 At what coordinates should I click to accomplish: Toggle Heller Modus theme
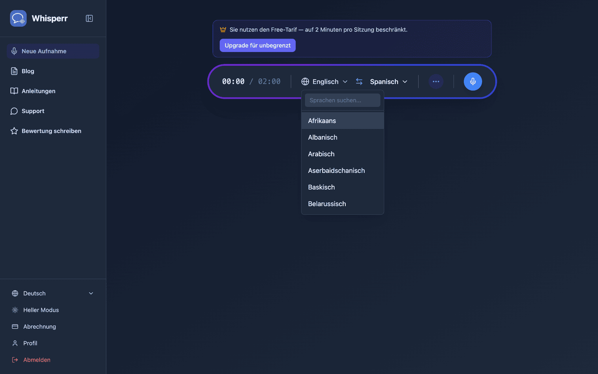point(53,310)
